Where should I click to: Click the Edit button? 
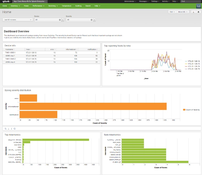tap(172, 12)
